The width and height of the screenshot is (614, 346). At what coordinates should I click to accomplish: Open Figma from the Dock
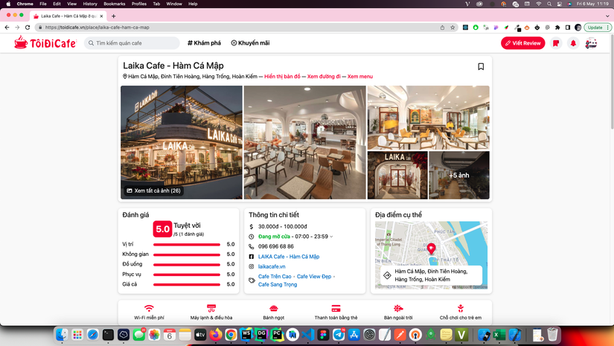[323, 335]
